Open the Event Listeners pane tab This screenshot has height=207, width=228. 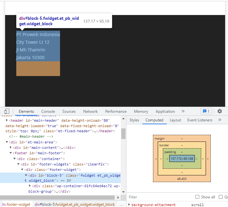pos(200,120)
